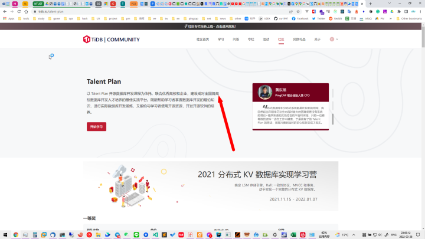Open the Facebook bookmark
This screenshot has height=239, width=425.
[300, 19]
